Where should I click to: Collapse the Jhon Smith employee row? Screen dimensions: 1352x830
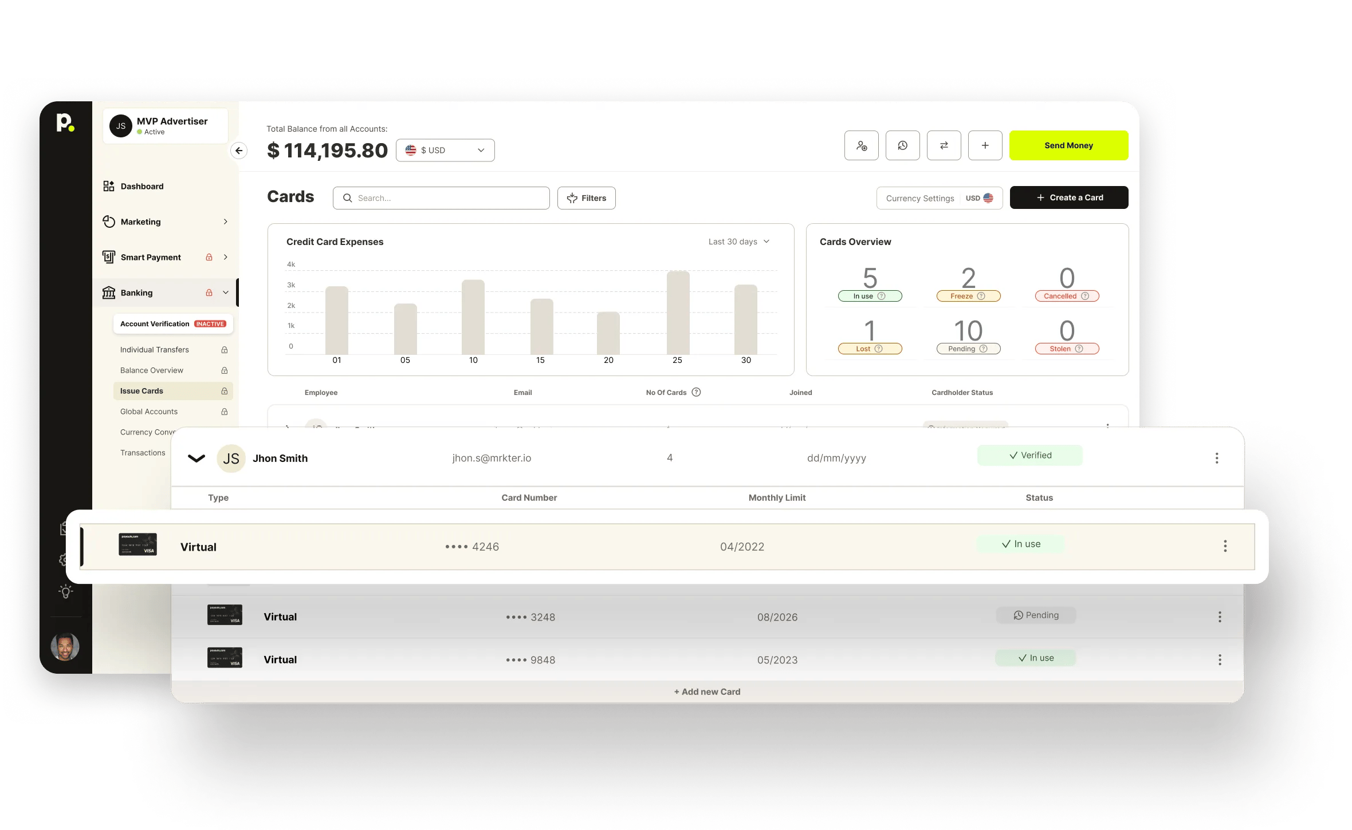[196, 458]
